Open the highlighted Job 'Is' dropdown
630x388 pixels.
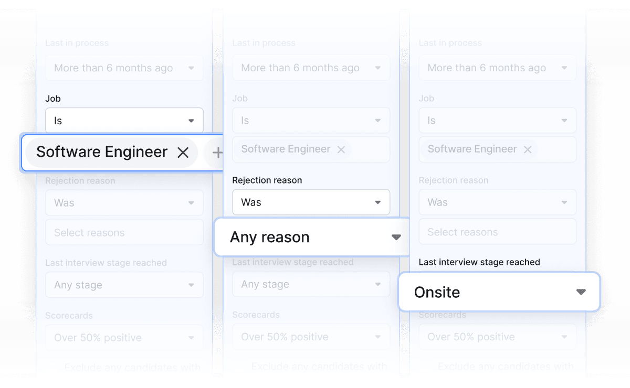point(124,121)
